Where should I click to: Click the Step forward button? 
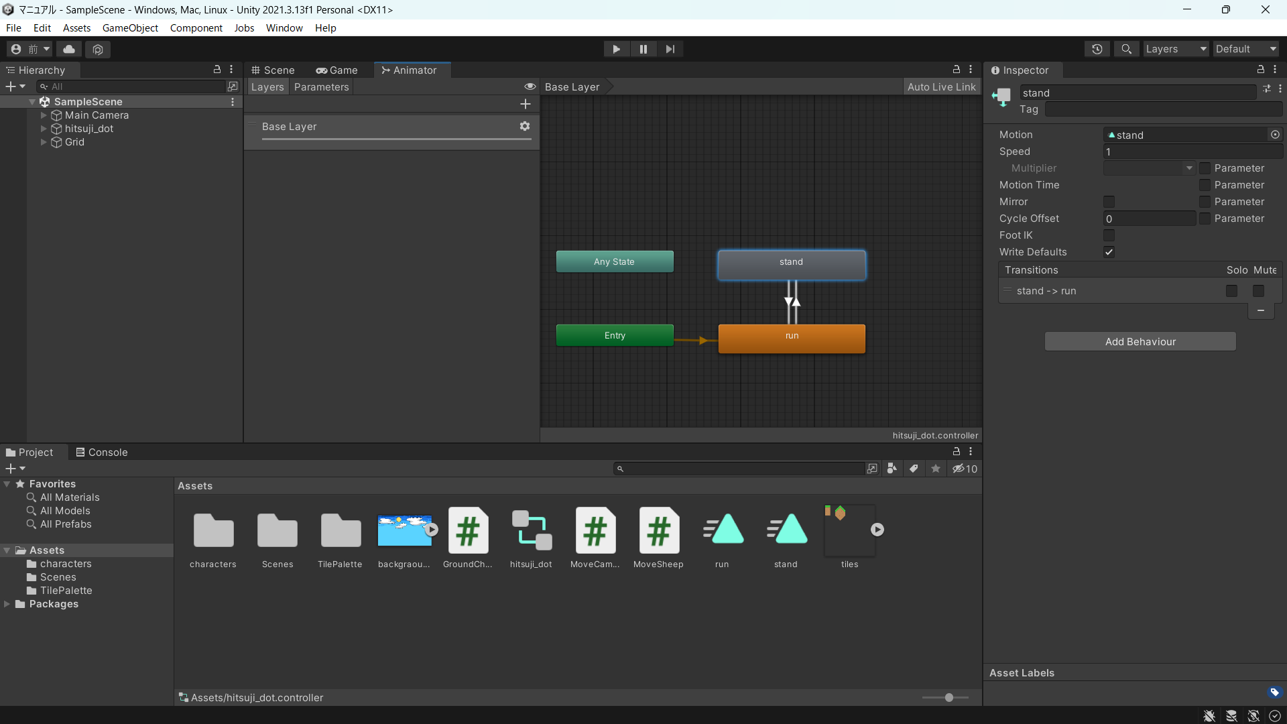670,49
